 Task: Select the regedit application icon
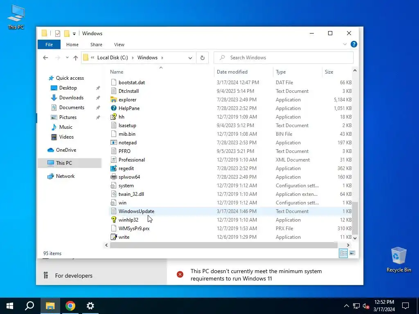coord(114,168)
